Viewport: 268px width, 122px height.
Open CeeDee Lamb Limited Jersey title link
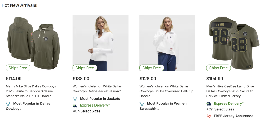click(230, 91)
